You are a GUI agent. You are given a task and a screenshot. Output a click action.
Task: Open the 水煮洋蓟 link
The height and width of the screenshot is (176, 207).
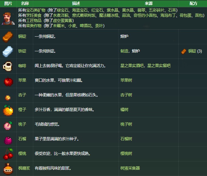61,15
